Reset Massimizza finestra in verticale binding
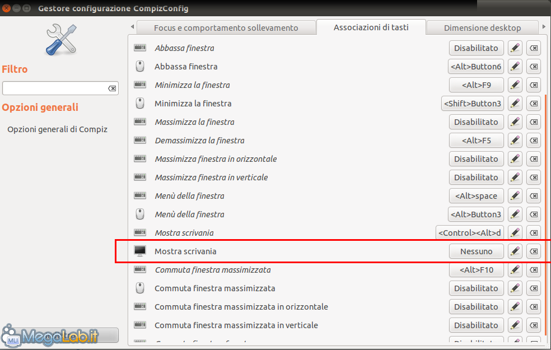 coord(534,178)
